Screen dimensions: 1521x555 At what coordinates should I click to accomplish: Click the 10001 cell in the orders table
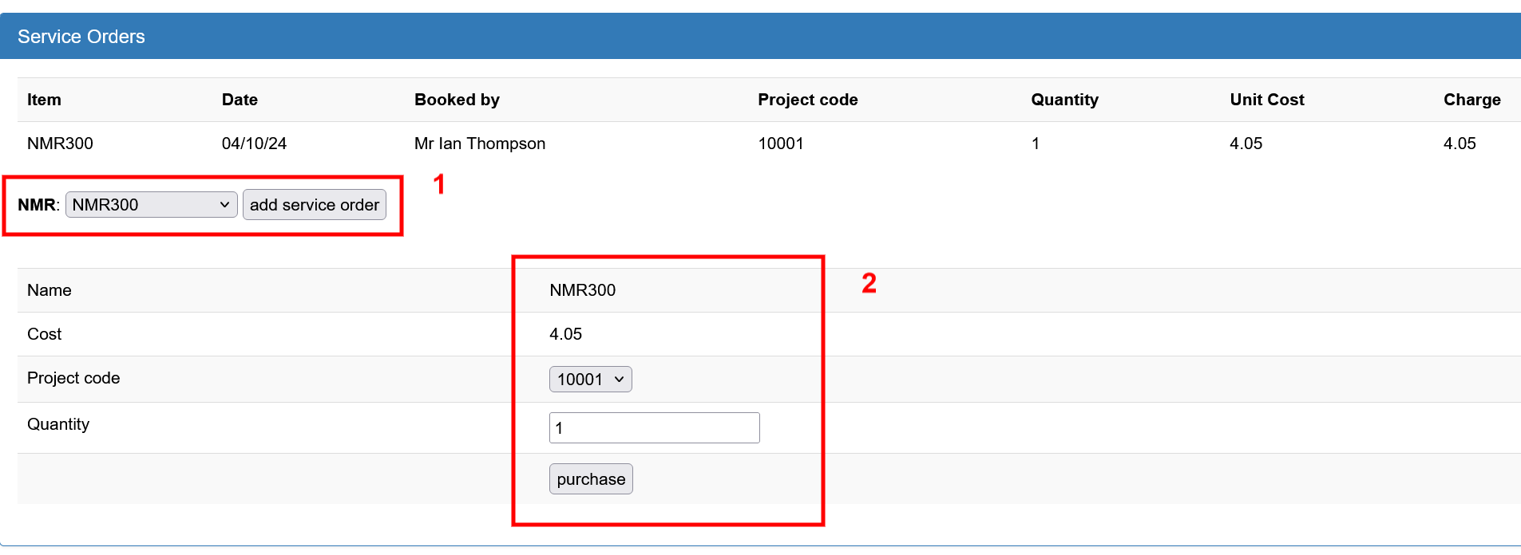780,144
